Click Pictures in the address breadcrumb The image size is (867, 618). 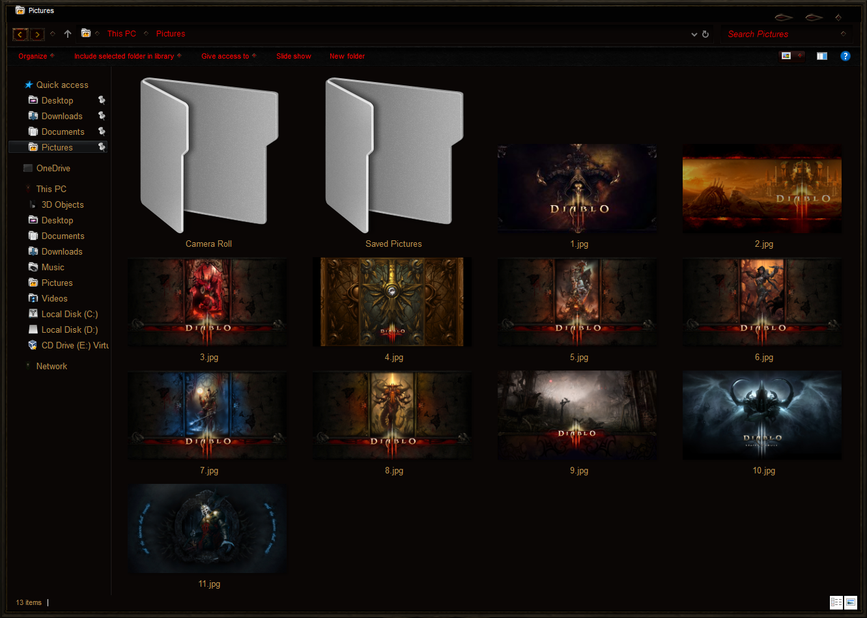[x=171, y=33]
